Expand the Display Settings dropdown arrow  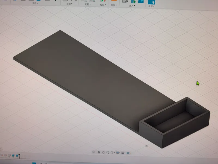coord(120,153)
